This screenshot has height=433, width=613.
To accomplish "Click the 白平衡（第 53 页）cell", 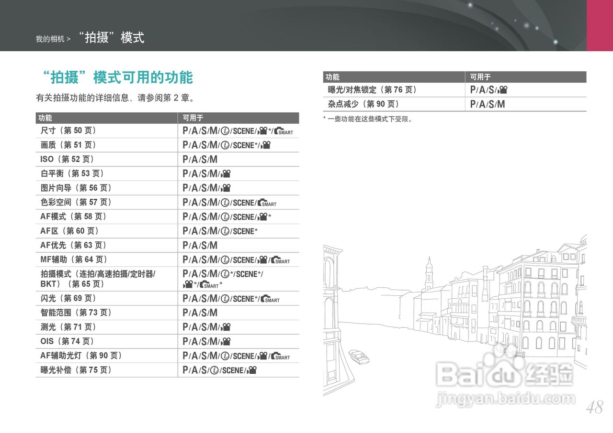I will [x=107, y=174].
